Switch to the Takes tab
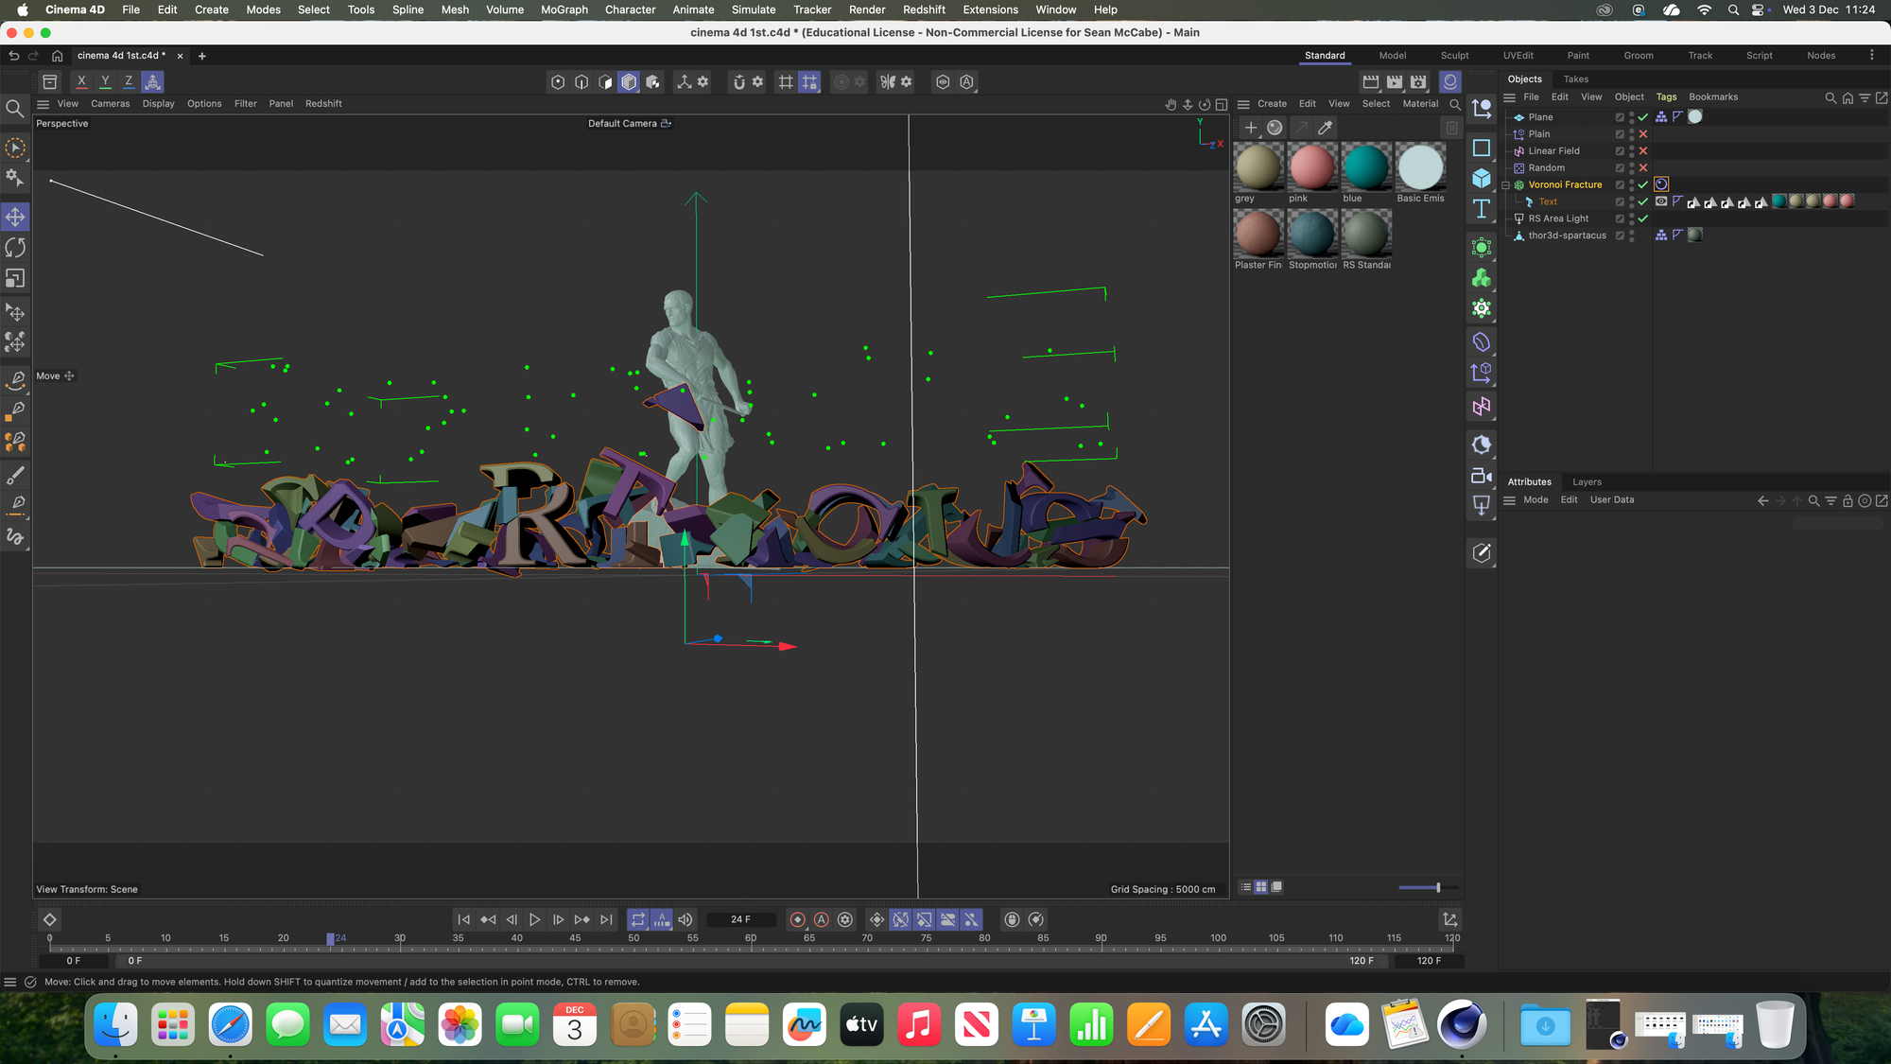Image resolution: width=1891 pixels, height=1064 pixels. (1575, 79)
